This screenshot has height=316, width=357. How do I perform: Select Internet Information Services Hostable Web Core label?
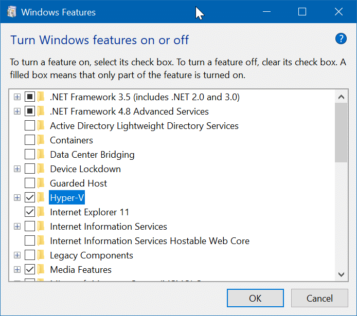point(150,240)
